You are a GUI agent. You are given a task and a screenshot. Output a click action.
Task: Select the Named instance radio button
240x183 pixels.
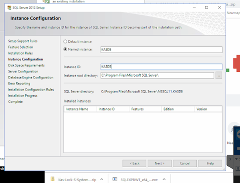coord(65,49)
